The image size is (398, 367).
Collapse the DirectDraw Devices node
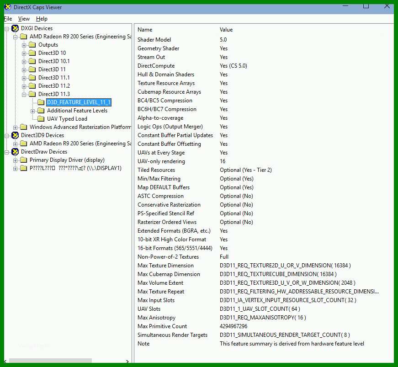point(6,152)
